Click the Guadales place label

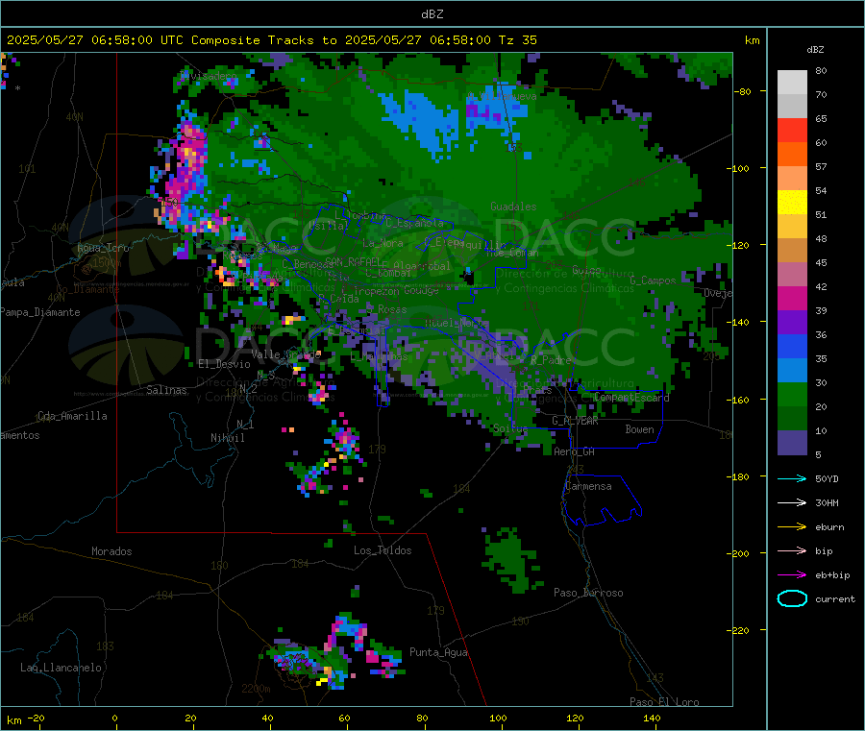(x=513, y=207)
